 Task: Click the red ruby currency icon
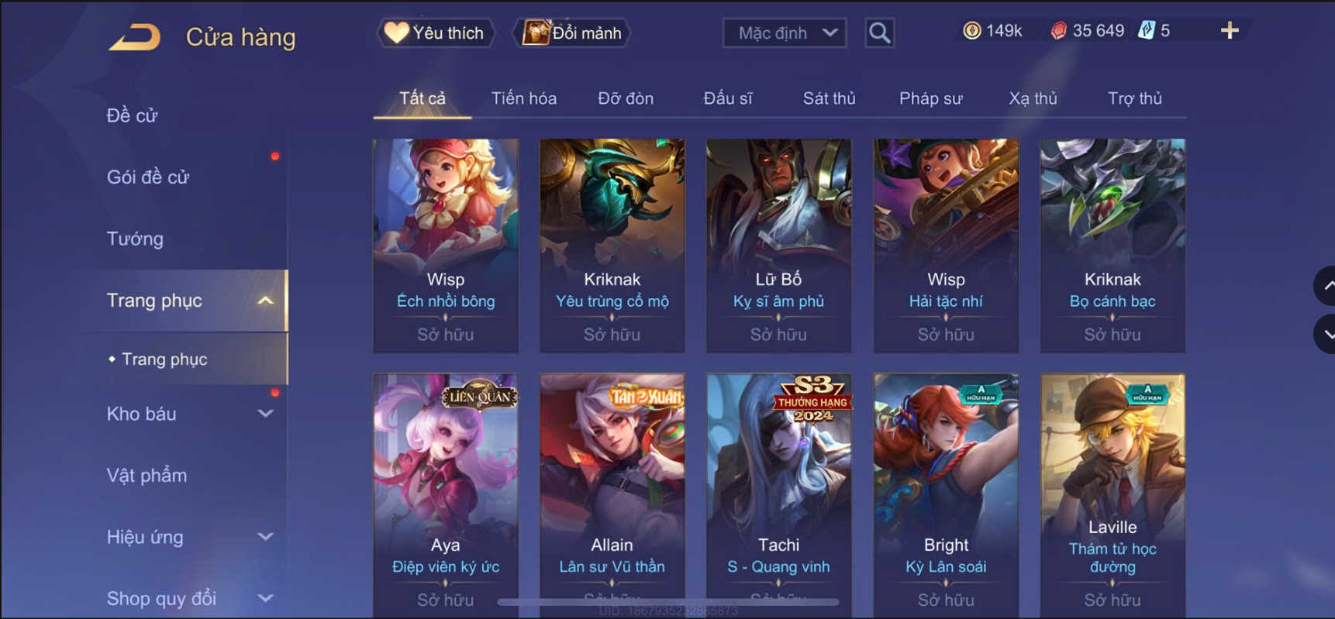(x=1058, y=31)
